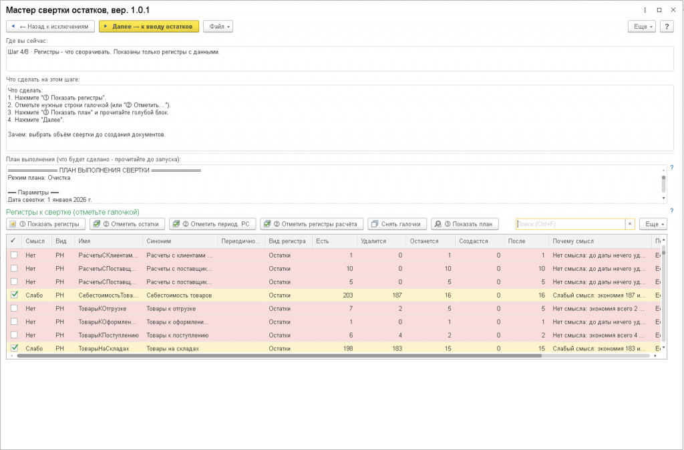Open the Файл dropdown menu

(218, 27)
